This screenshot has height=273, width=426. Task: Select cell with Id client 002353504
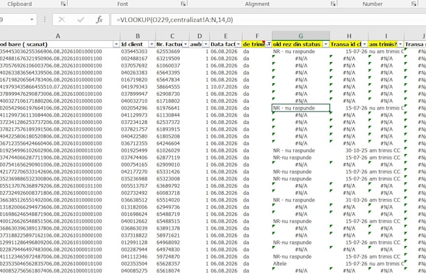click(x=138, y=264)
